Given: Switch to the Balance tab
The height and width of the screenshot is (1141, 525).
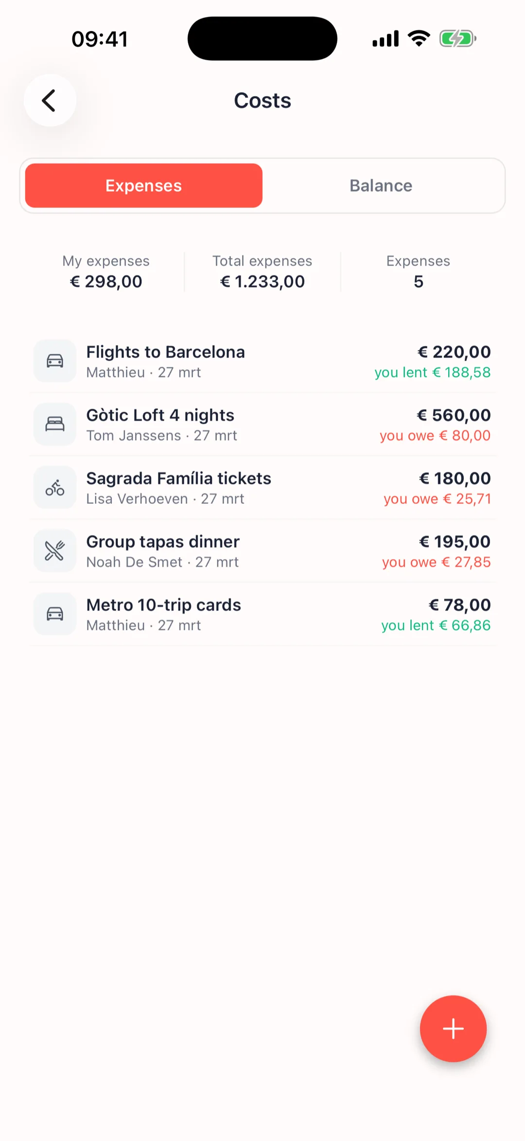Looking at the screenshot, I should 381,186.
